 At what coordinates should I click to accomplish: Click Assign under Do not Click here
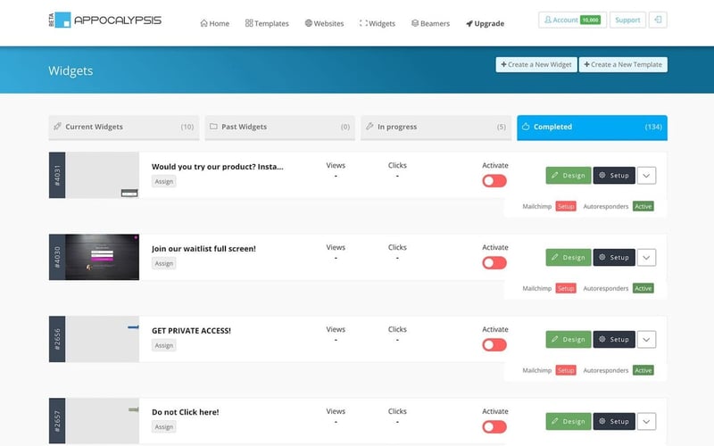point(164,427)
